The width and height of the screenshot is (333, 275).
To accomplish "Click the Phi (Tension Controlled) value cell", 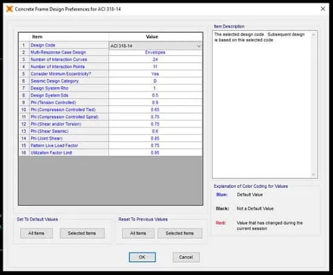I will (x=155, y=102).
